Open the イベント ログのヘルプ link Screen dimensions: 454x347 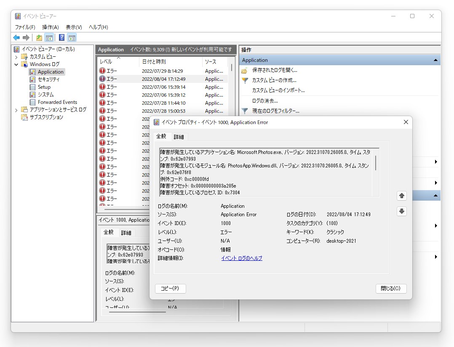coord(242,258)
